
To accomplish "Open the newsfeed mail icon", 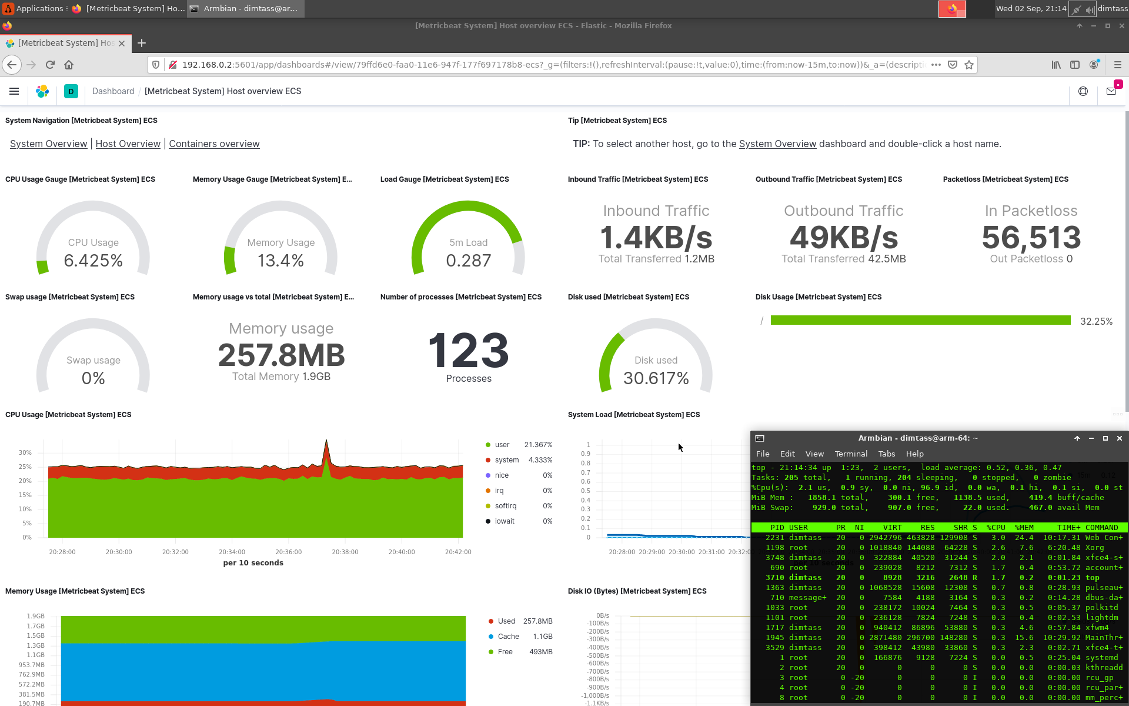I will tap(1111, 91).
